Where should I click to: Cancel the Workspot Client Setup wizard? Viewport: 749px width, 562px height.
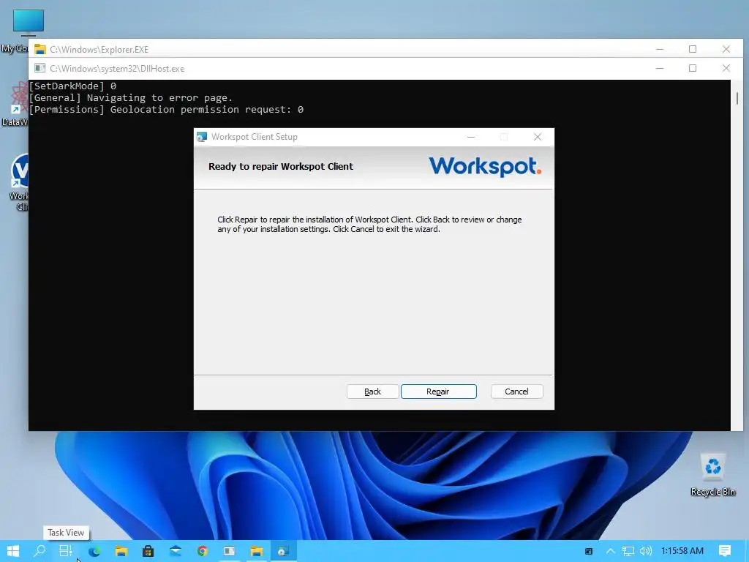(517, 391)
